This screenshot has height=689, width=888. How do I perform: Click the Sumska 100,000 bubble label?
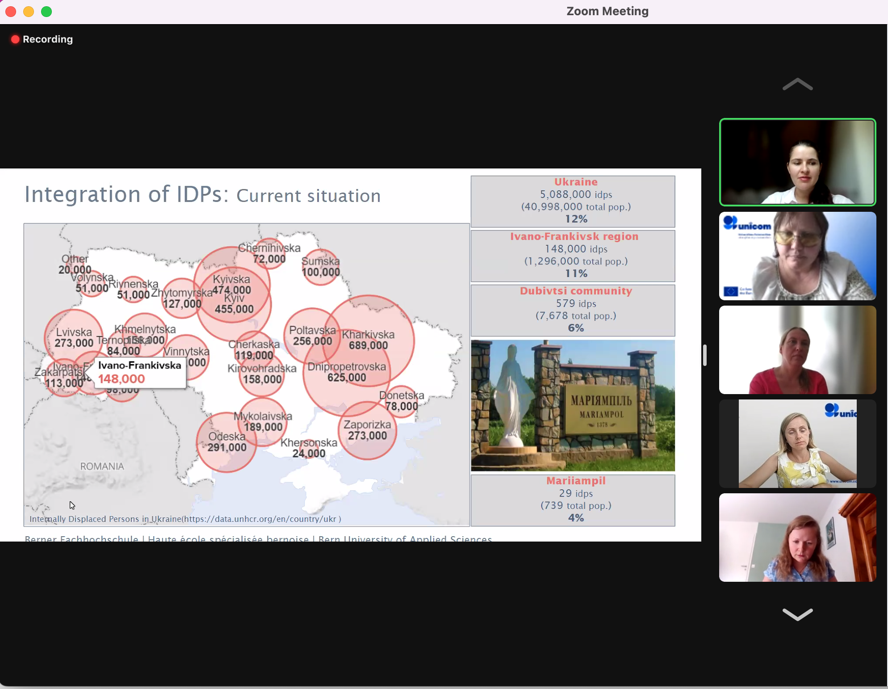[321, 267]
